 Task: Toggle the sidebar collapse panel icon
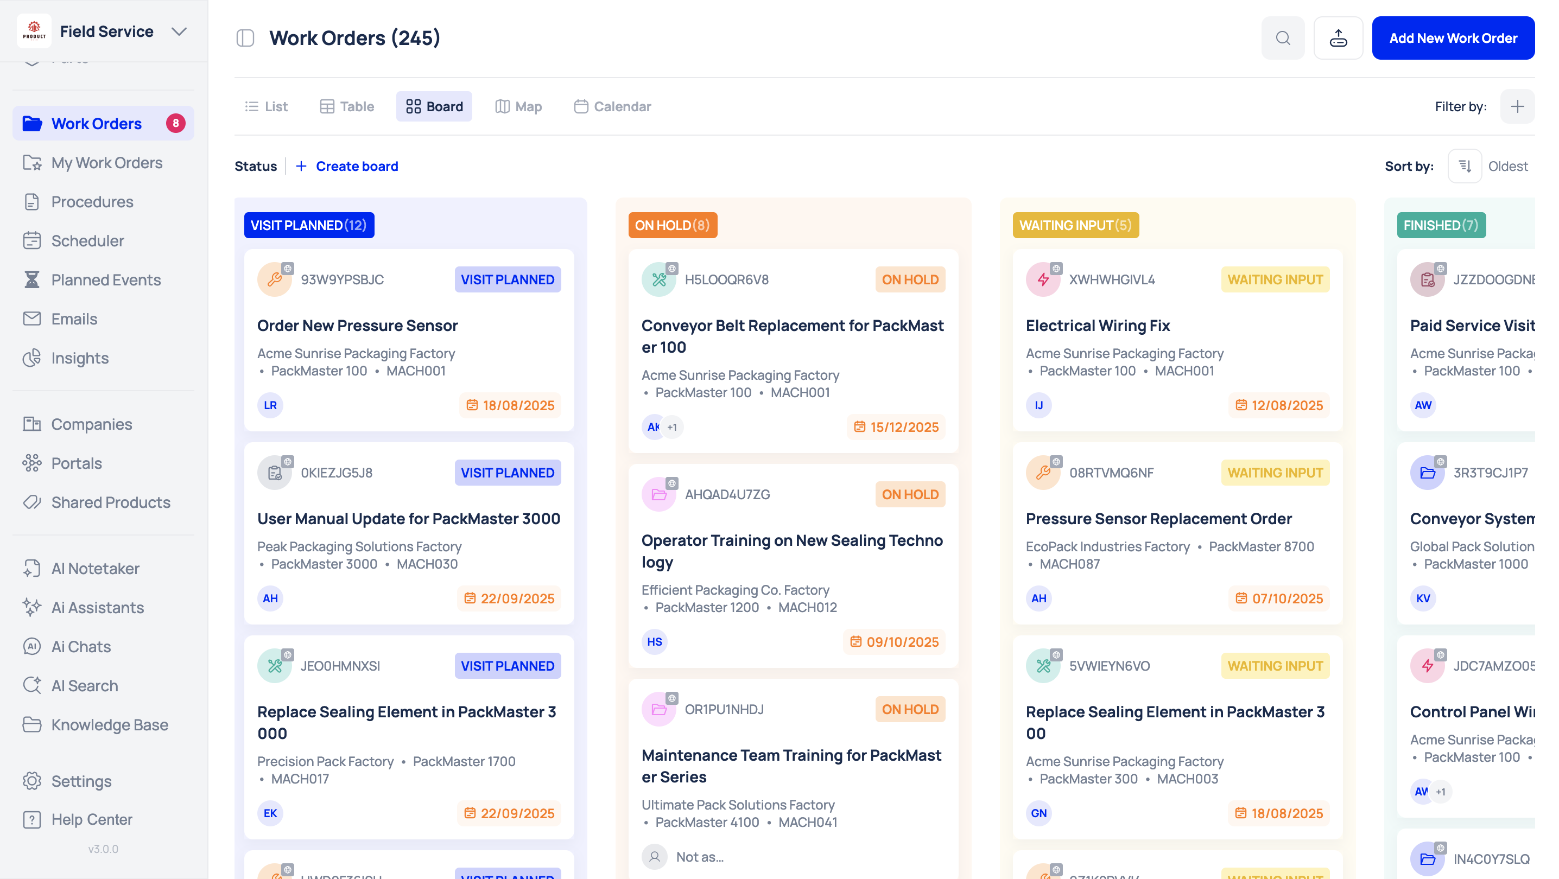tap(245, 38)
